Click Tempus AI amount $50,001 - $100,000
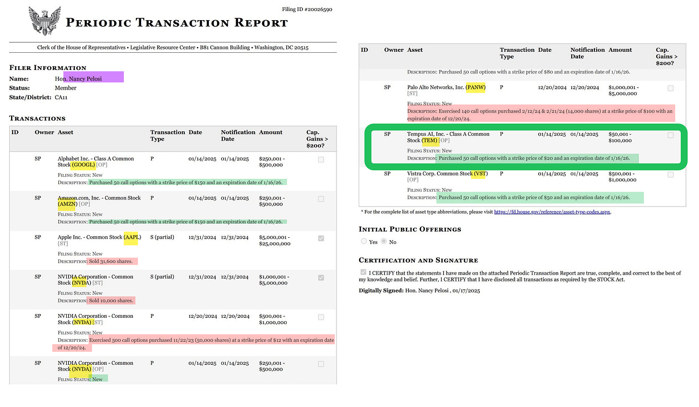 click(620, 137)
